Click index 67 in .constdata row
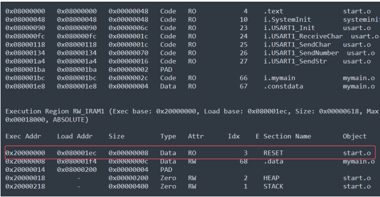The height and width of the screenshot is (197, 380). point(243,86)
